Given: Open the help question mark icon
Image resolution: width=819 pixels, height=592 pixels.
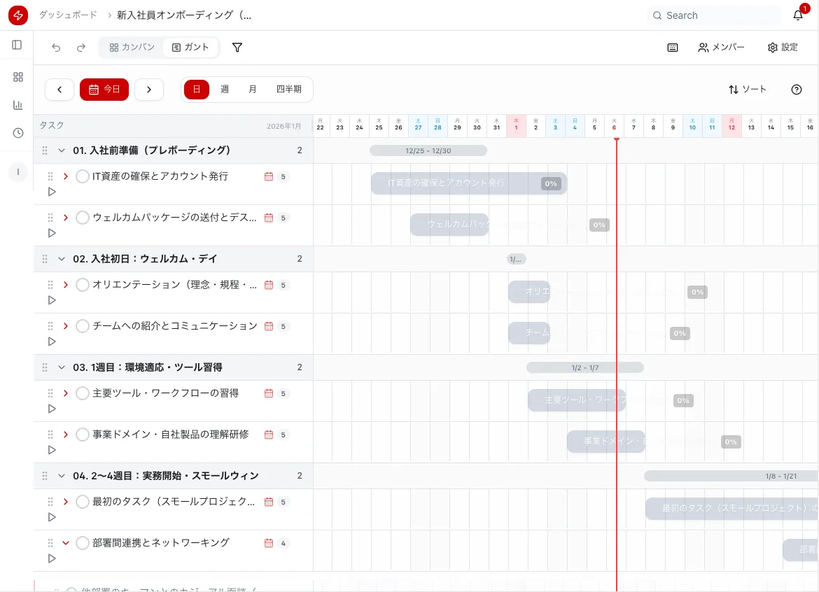Looking at the screenshot, I should pos(796,90).
